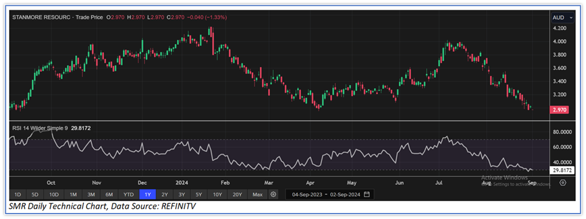Click the STANMORE RESOURC Trade Price legend
586x219 pixels.
58,17
